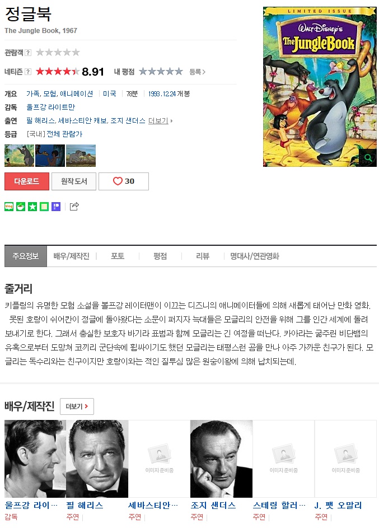Switch to the 포토 tab
Screen dimensions: 379x528
[118, 256]
